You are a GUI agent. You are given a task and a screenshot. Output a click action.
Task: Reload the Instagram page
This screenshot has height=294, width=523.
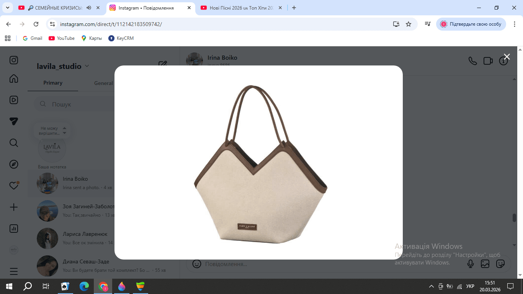36,24
